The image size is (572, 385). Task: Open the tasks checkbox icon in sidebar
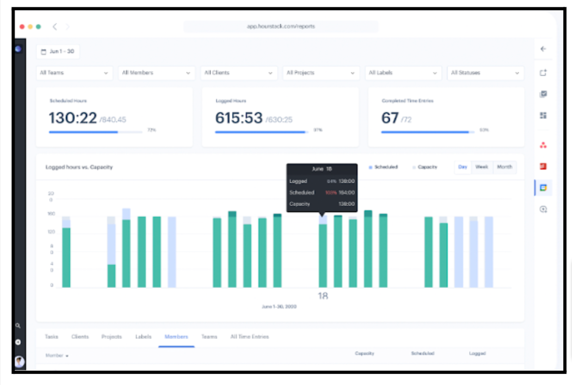click(x=543, y=94)
